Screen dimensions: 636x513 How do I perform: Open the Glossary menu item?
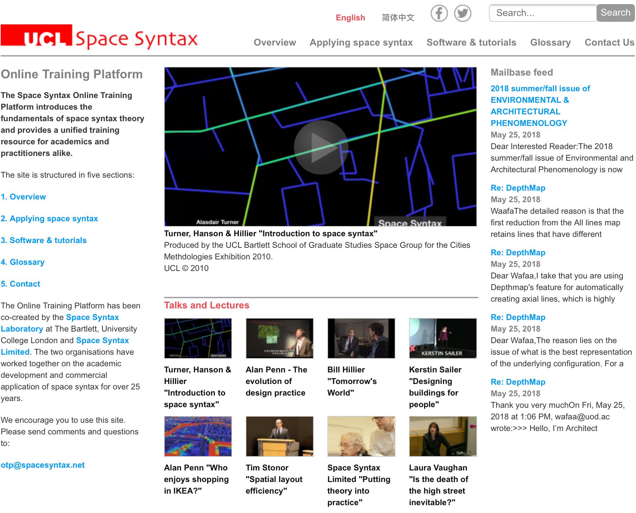pos(550,43)
